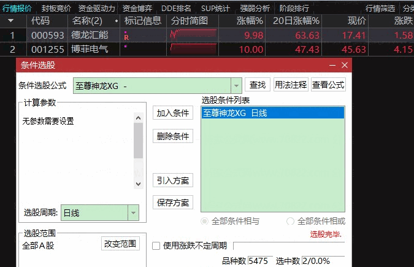Select stock name 德龙汇能
This screenshot has height=267, width=414.
tap(90, 35)
